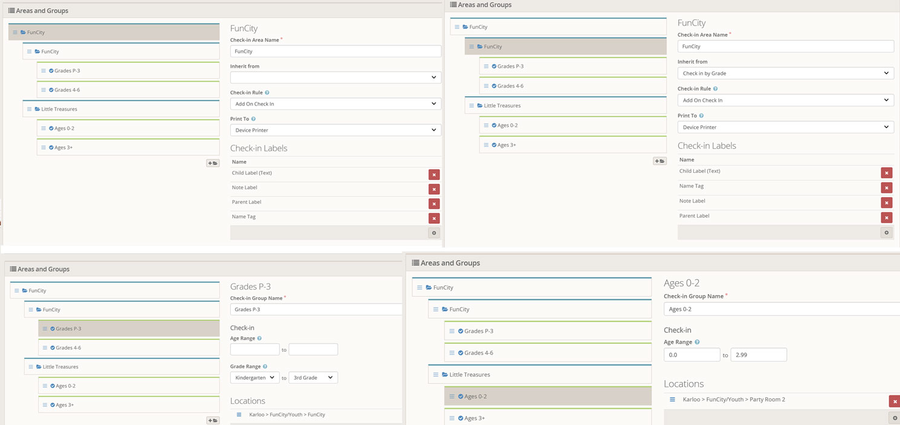Image resolution: width=900 pixels, height=425 pixels.
Task: Click the age range field showing 2.99
Action: 759,355
